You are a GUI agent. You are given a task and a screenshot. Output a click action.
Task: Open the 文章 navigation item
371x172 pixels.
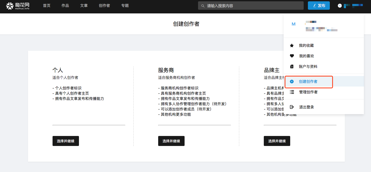84,6
